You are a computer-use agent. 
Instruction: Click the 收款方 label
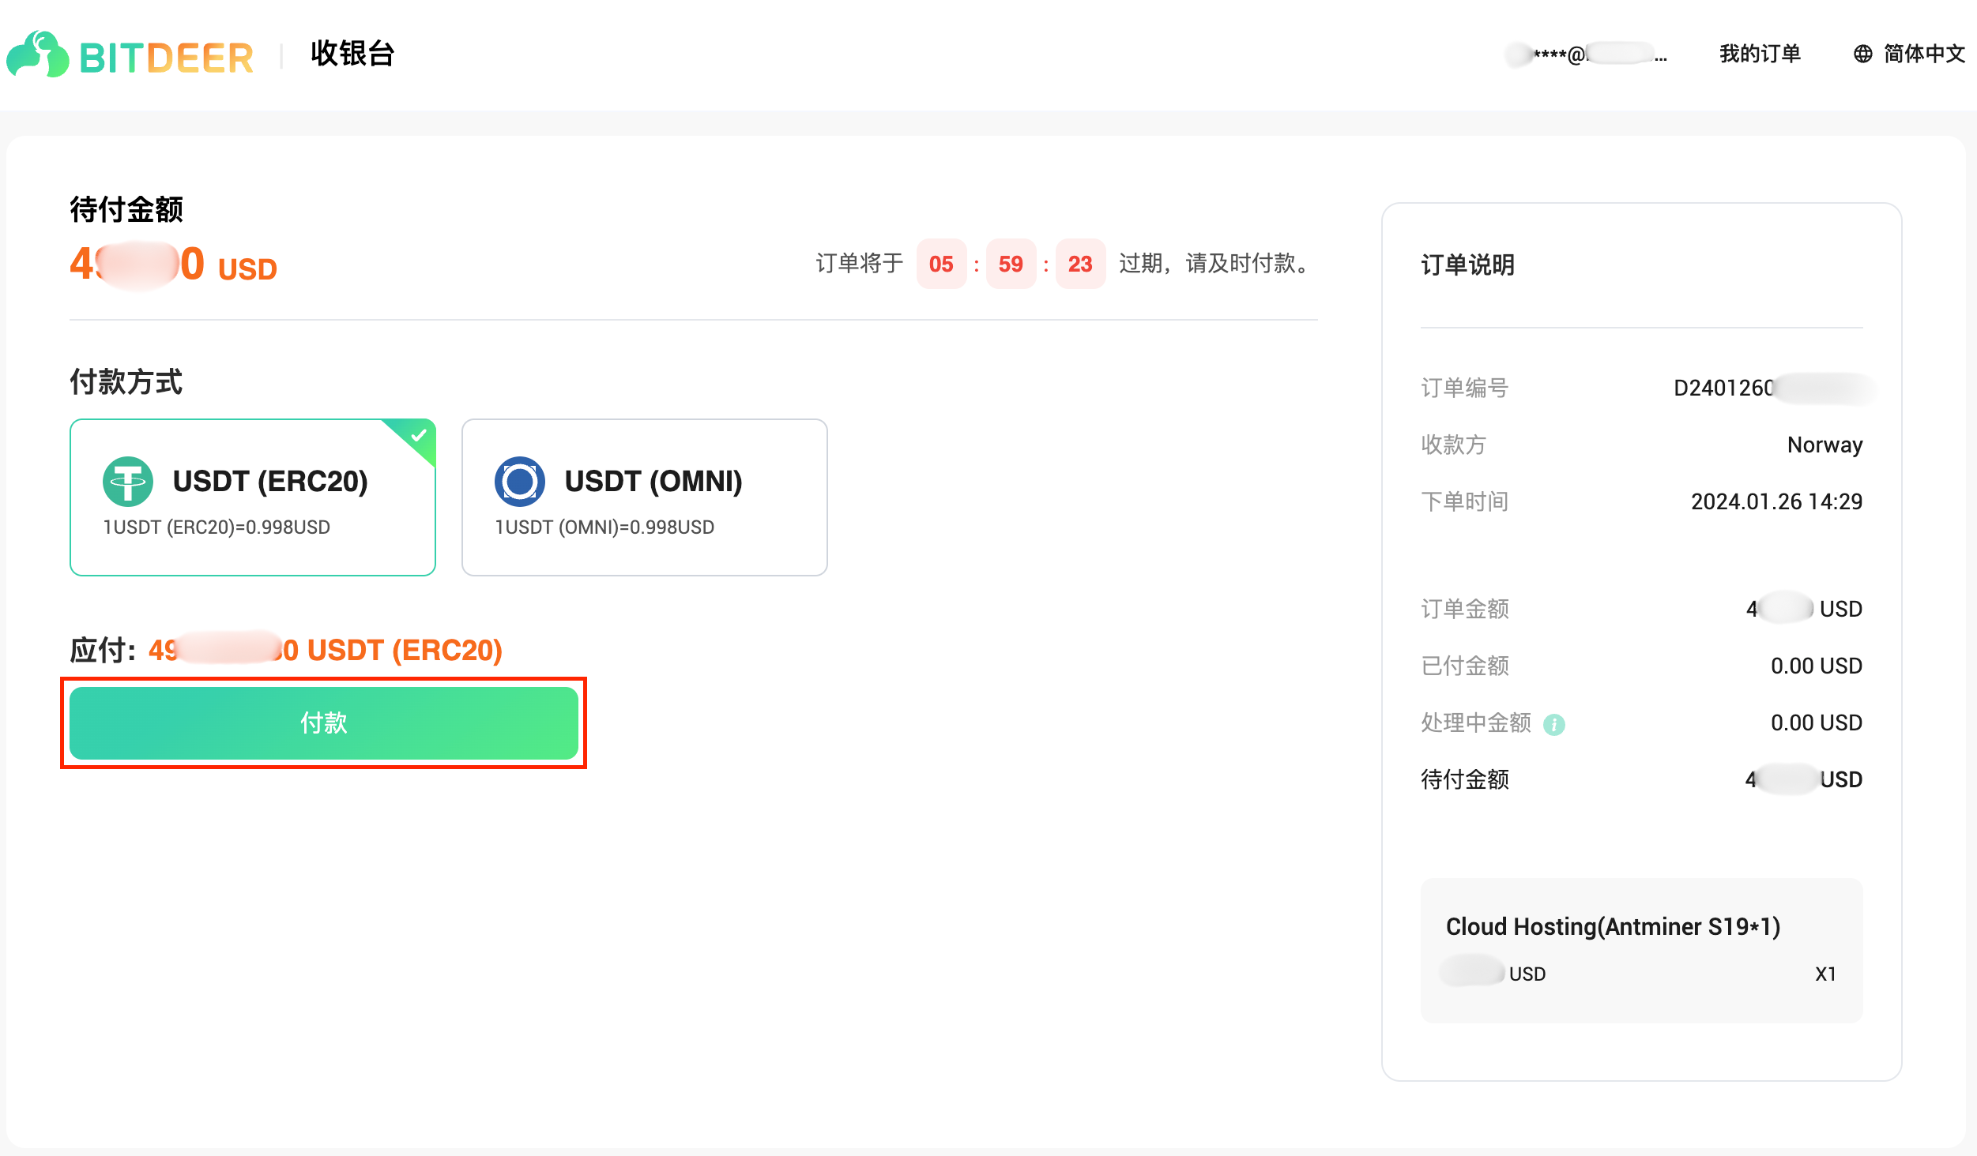pos(1454,445)
